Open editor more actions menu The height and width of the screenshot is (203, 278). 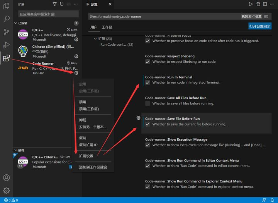[272, 4]
